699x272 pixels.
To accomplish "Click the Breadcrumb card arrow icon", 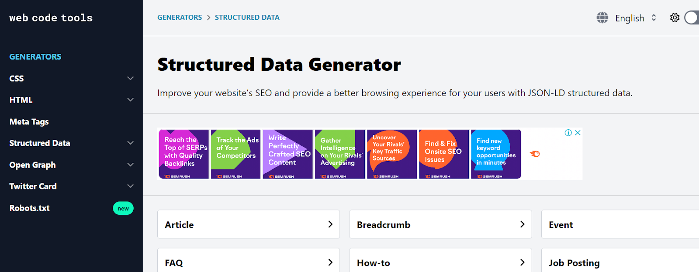I will [522, 224].
